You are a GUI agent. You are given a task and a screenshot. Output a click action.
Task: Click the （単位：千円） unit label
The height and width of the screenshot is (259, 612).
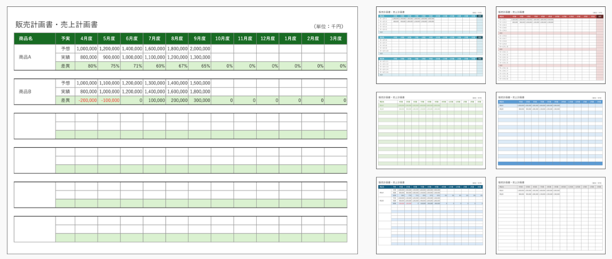pos(329,26)
